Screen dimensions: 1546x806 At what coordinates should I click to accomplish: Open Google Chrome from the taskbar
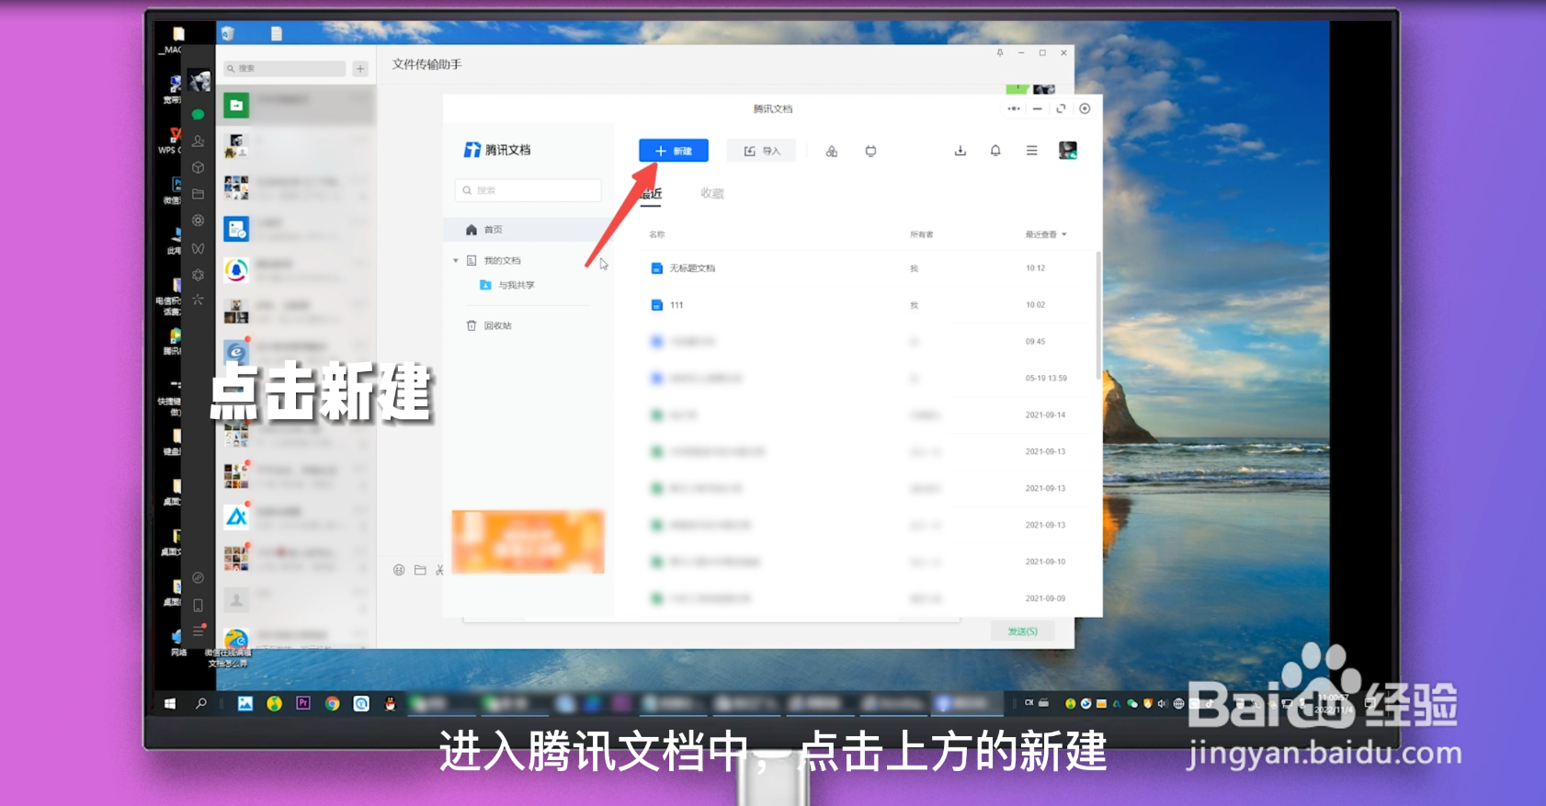point(332,703)
